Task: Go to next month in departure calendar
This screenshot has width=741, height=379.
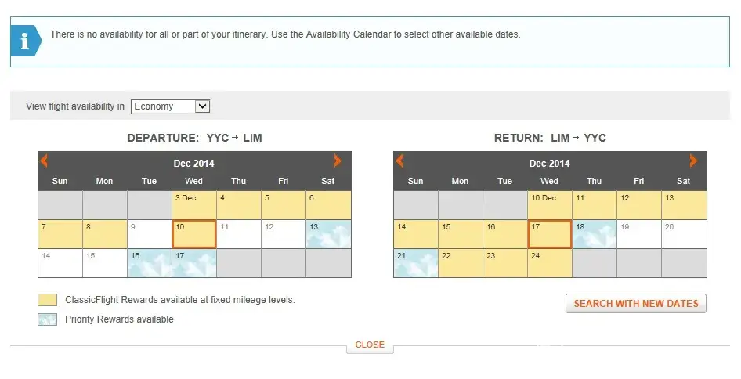Action: [x=338, y=161]
